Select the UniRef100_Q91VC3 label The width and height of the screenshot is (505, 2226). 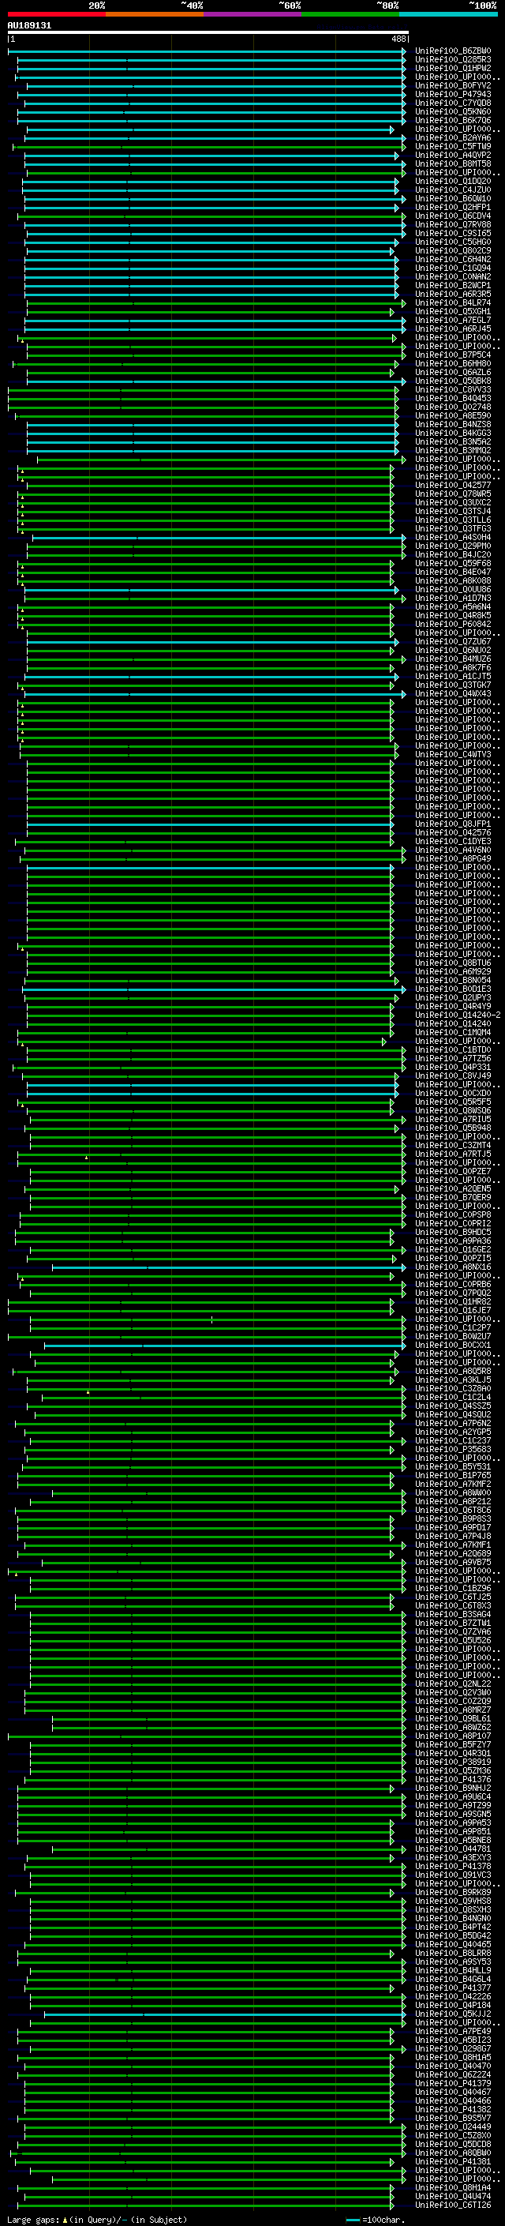click(452, 1875)
